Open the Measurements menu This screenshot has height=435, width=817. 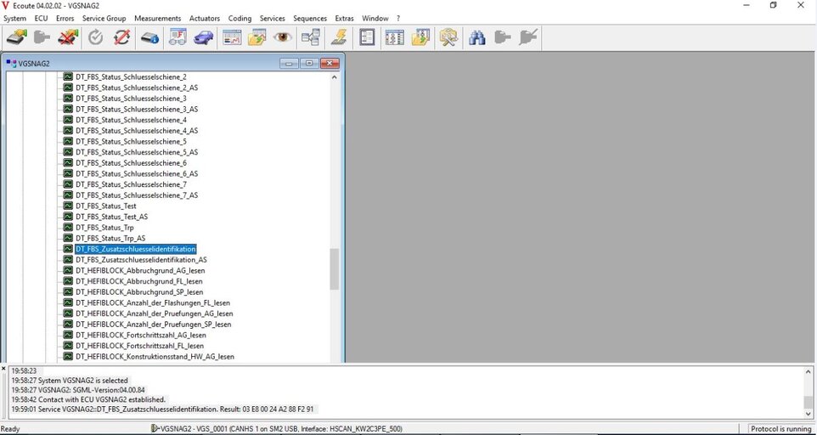click(157, 18)
